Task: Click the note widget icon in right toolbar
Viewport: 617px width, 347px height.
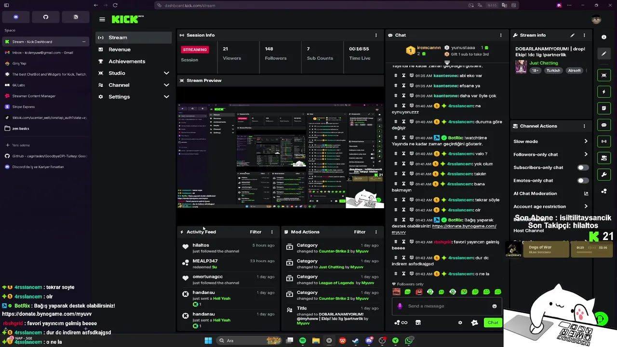Action: 604,108
